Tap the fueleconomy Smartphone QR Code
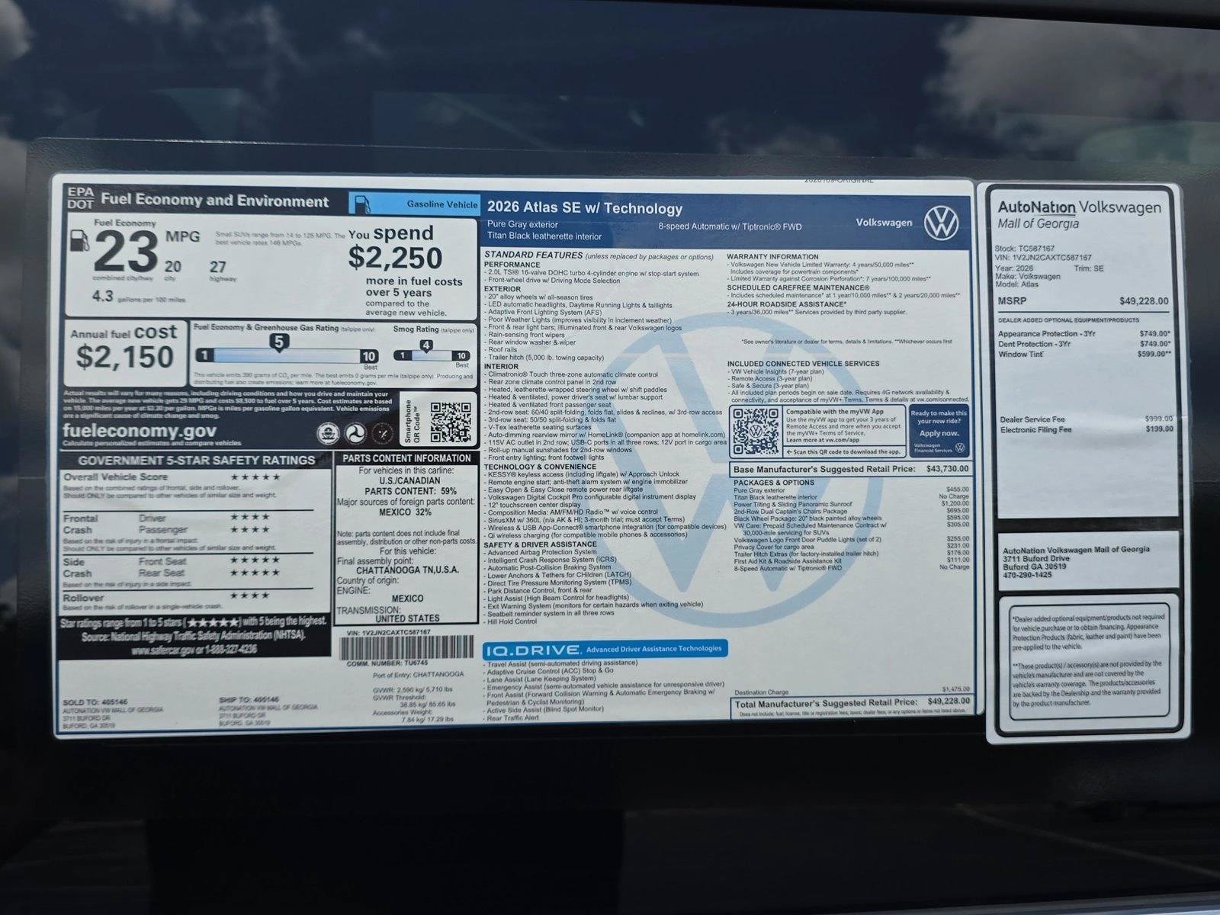 point(451,422)
